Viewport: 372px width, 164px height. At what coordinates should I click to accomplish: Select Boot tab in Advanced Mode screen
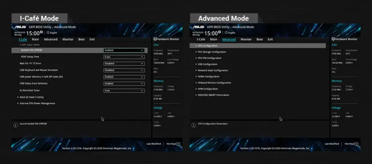(260, 40)
